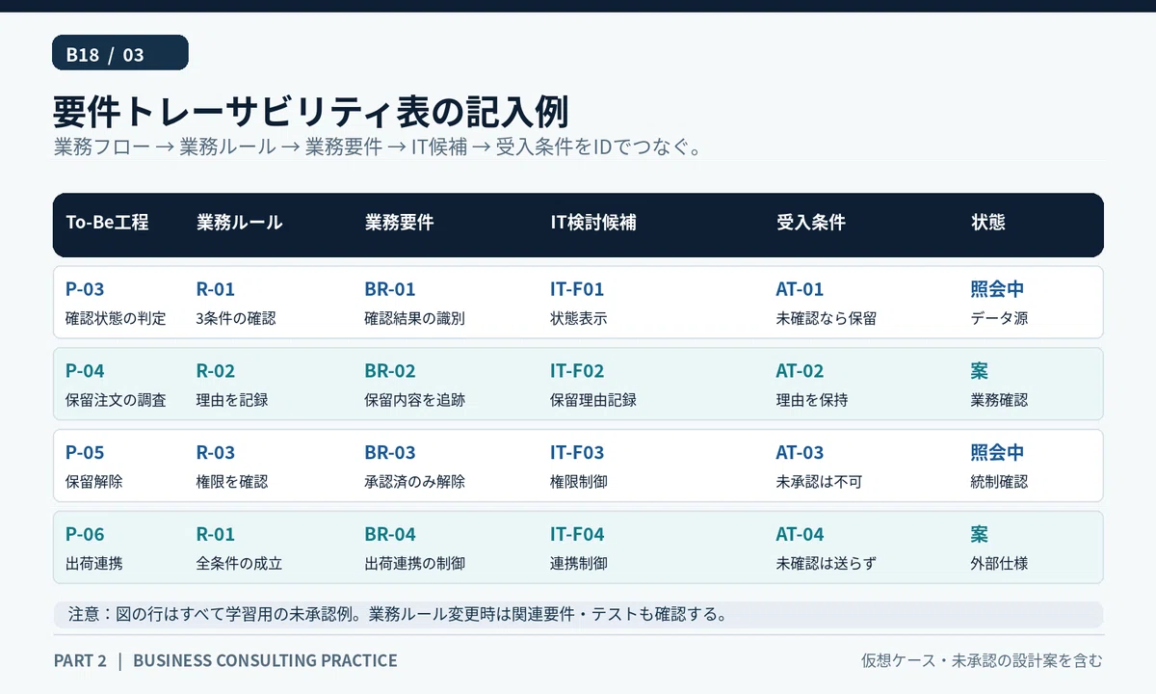Select the "IT-F04" candidate ID
1156x694 pixels.
click(x=577, y=535)
